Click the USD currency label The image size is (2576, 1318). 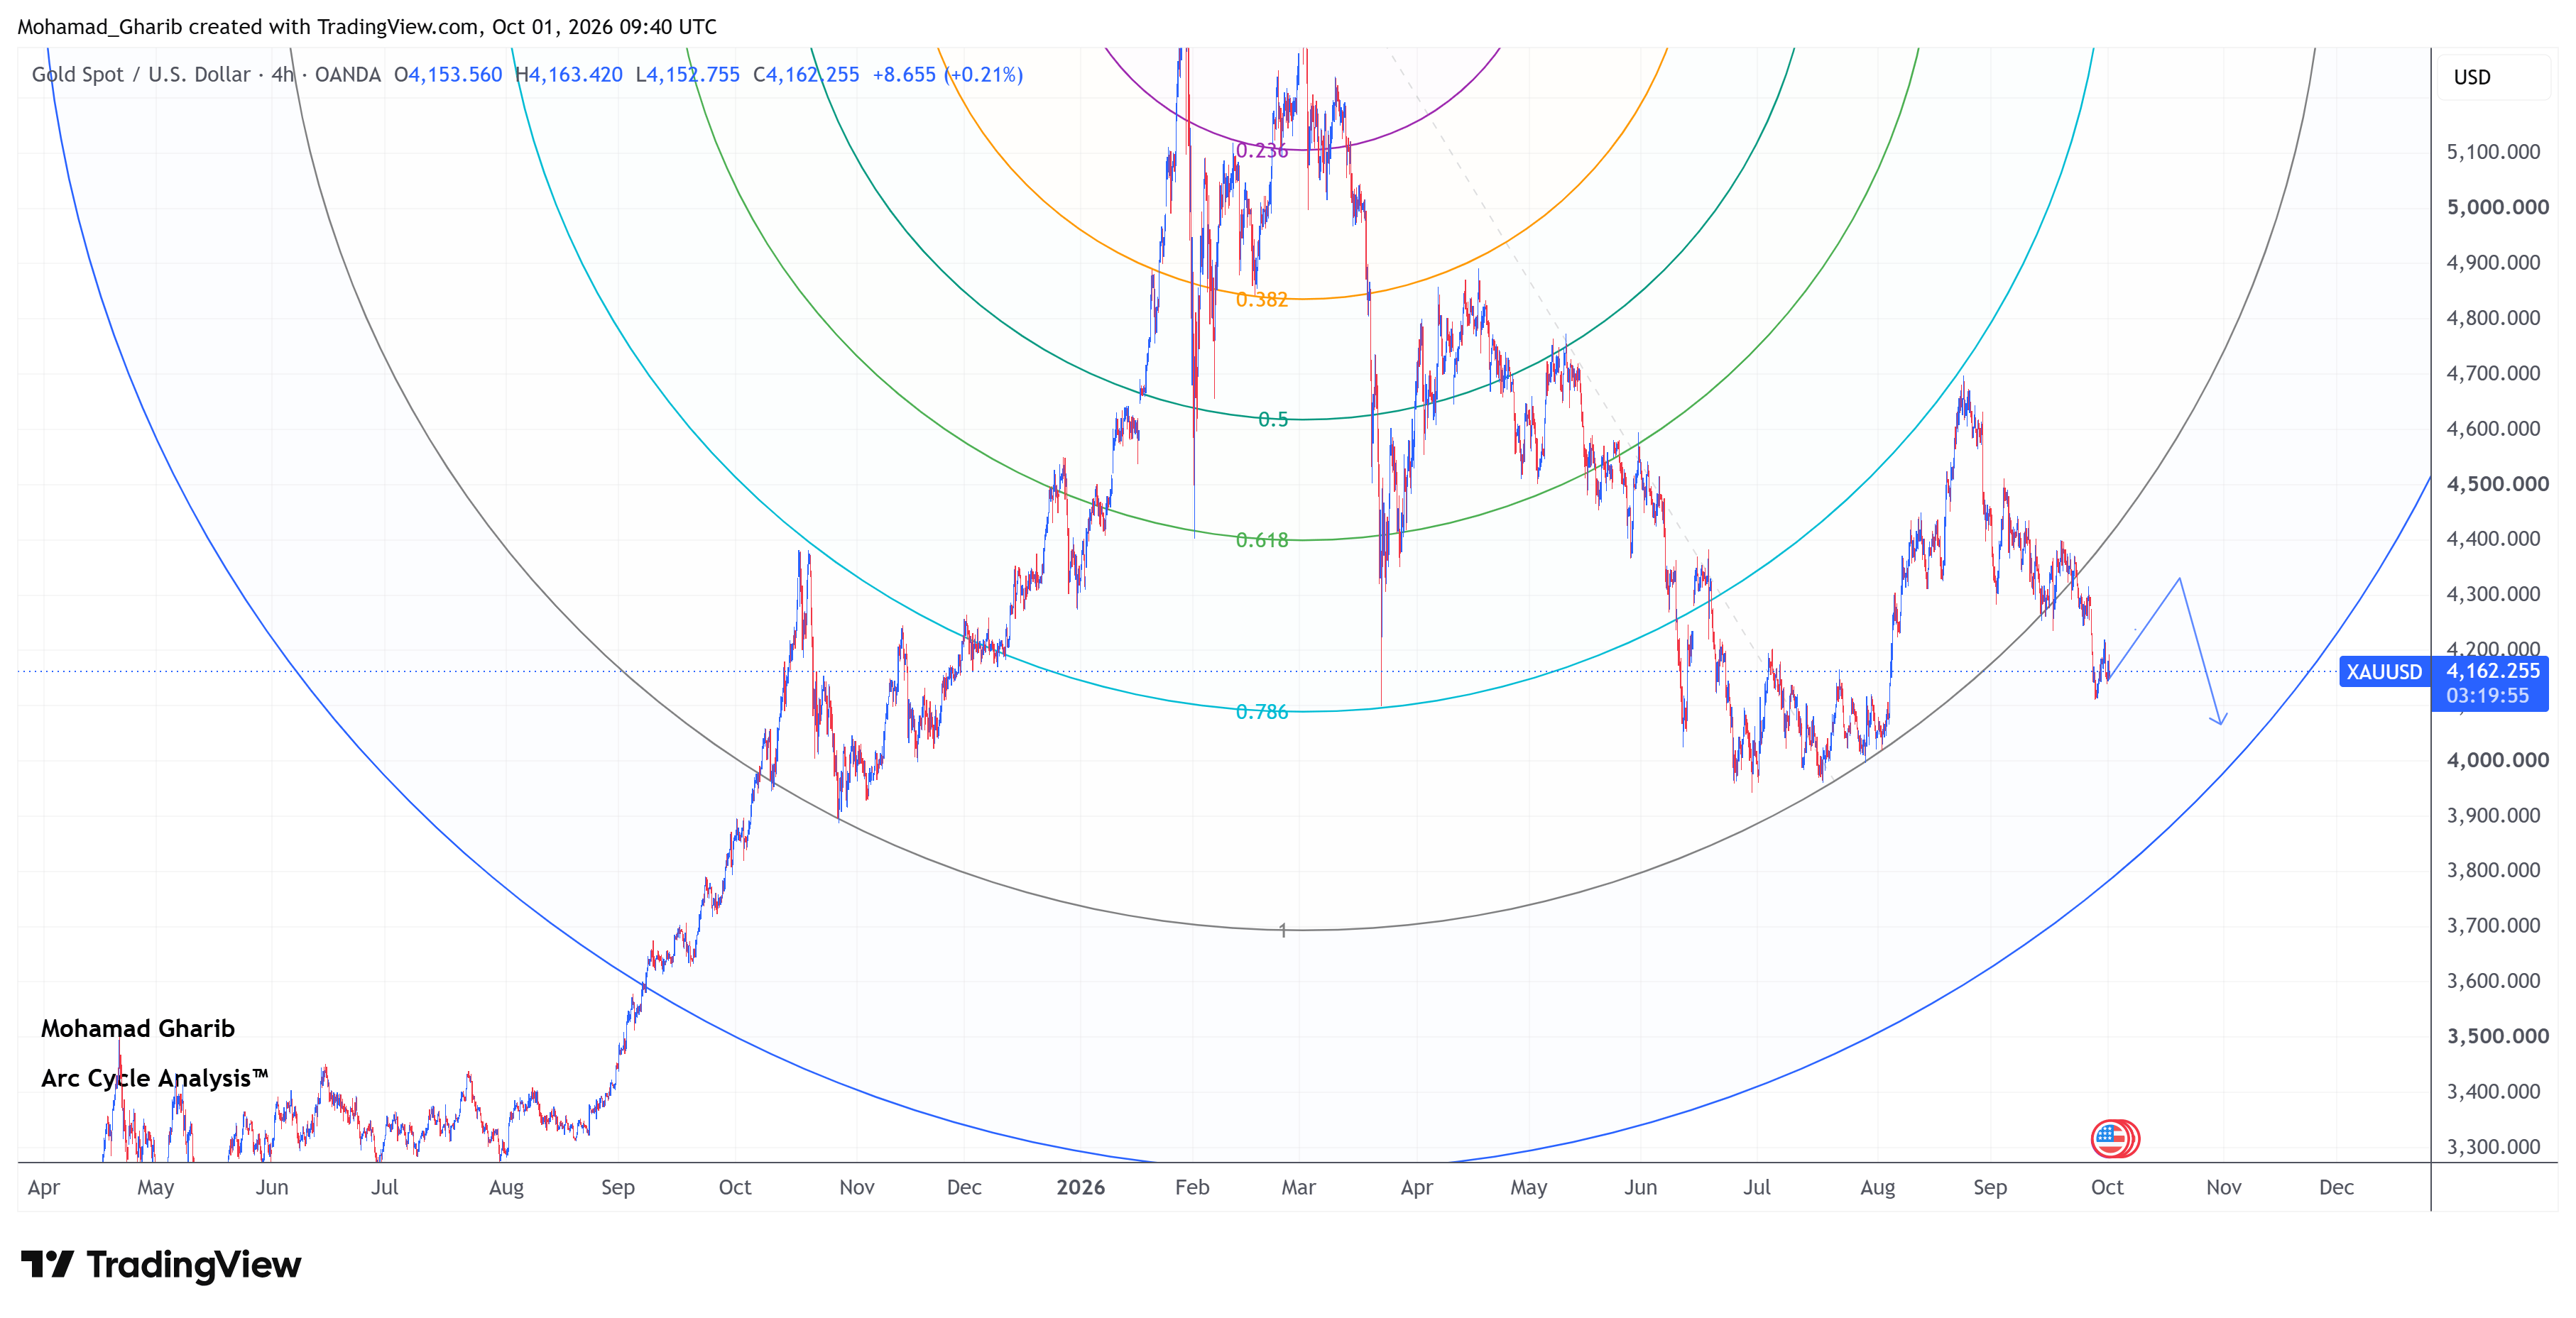(x=2472, y=77)
